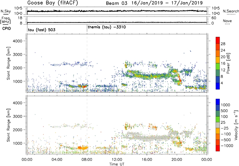This screenshot has width=239, height=166.
Task: Click the dashed CPID change line in velocity panel
Action: (x=87, y=125)
